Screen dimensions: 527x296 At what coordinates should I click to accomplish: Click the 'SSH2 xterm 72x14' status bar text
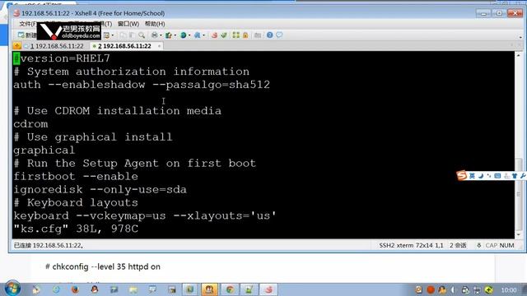pos(406,245)
